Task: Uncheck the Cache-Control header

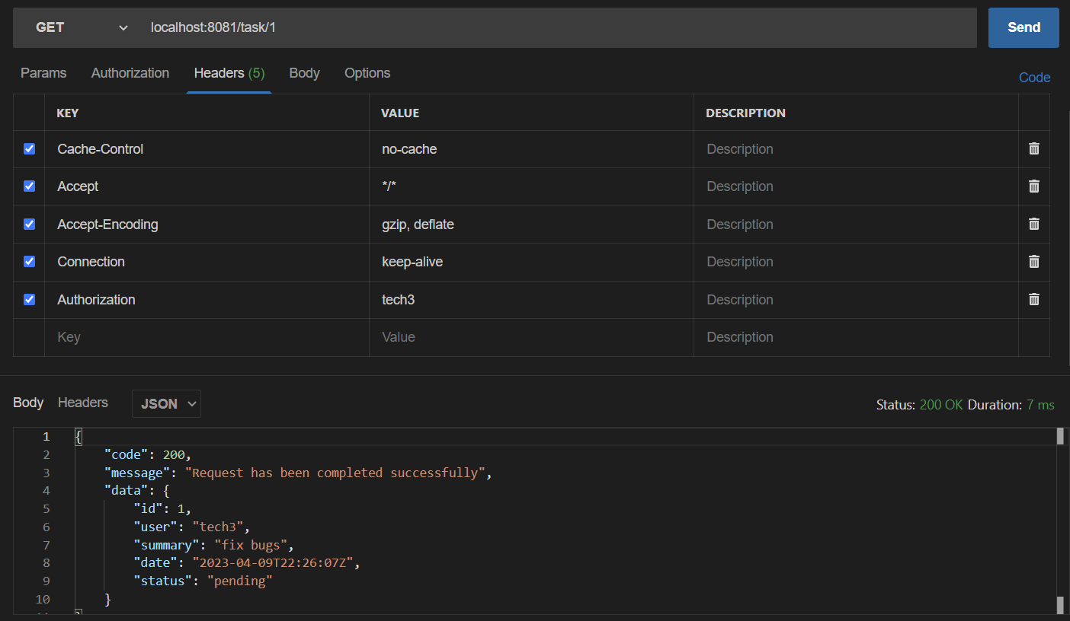Action: (29, 148)
